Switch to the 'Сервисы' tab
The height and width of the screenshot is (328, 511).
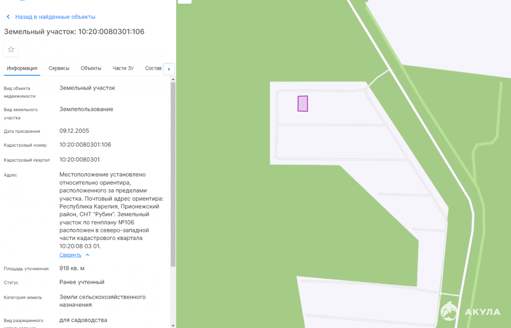coord(59,68)
